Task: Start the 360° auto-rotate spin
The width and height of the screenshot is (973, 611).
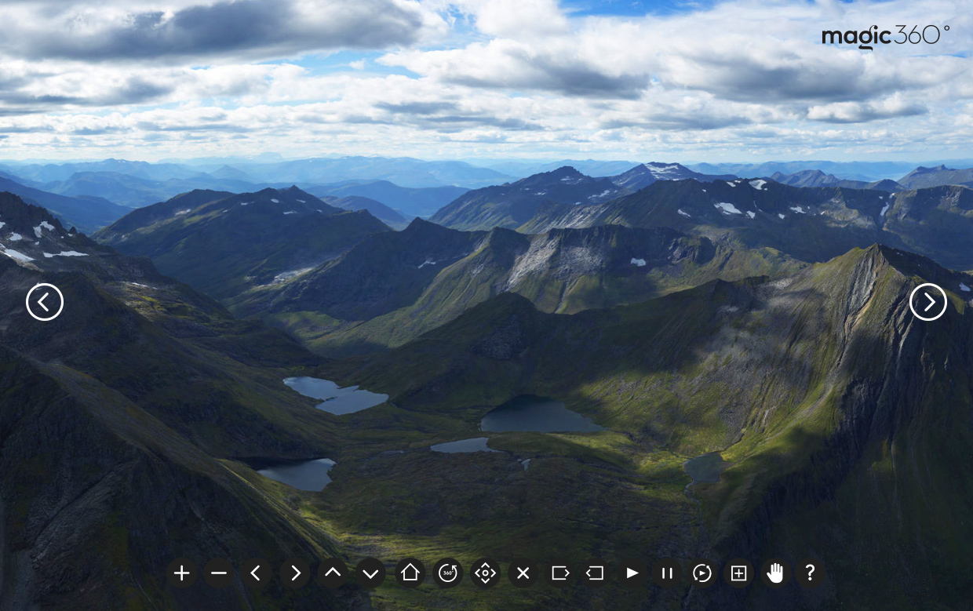Action: 448,573
